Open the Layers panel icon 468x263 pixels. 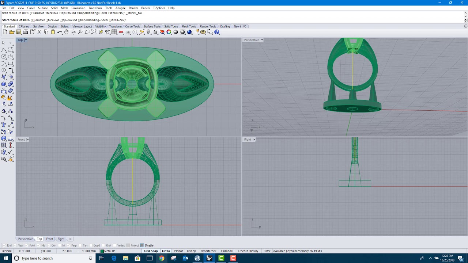[162, 32]
